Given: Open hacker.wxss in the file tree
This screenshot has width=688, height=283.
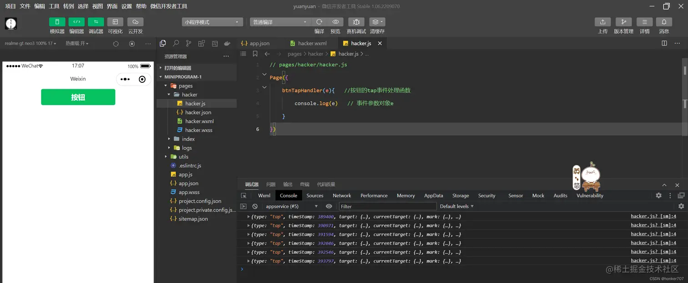Looking at the screenshot, I should (x=199, y=130).
